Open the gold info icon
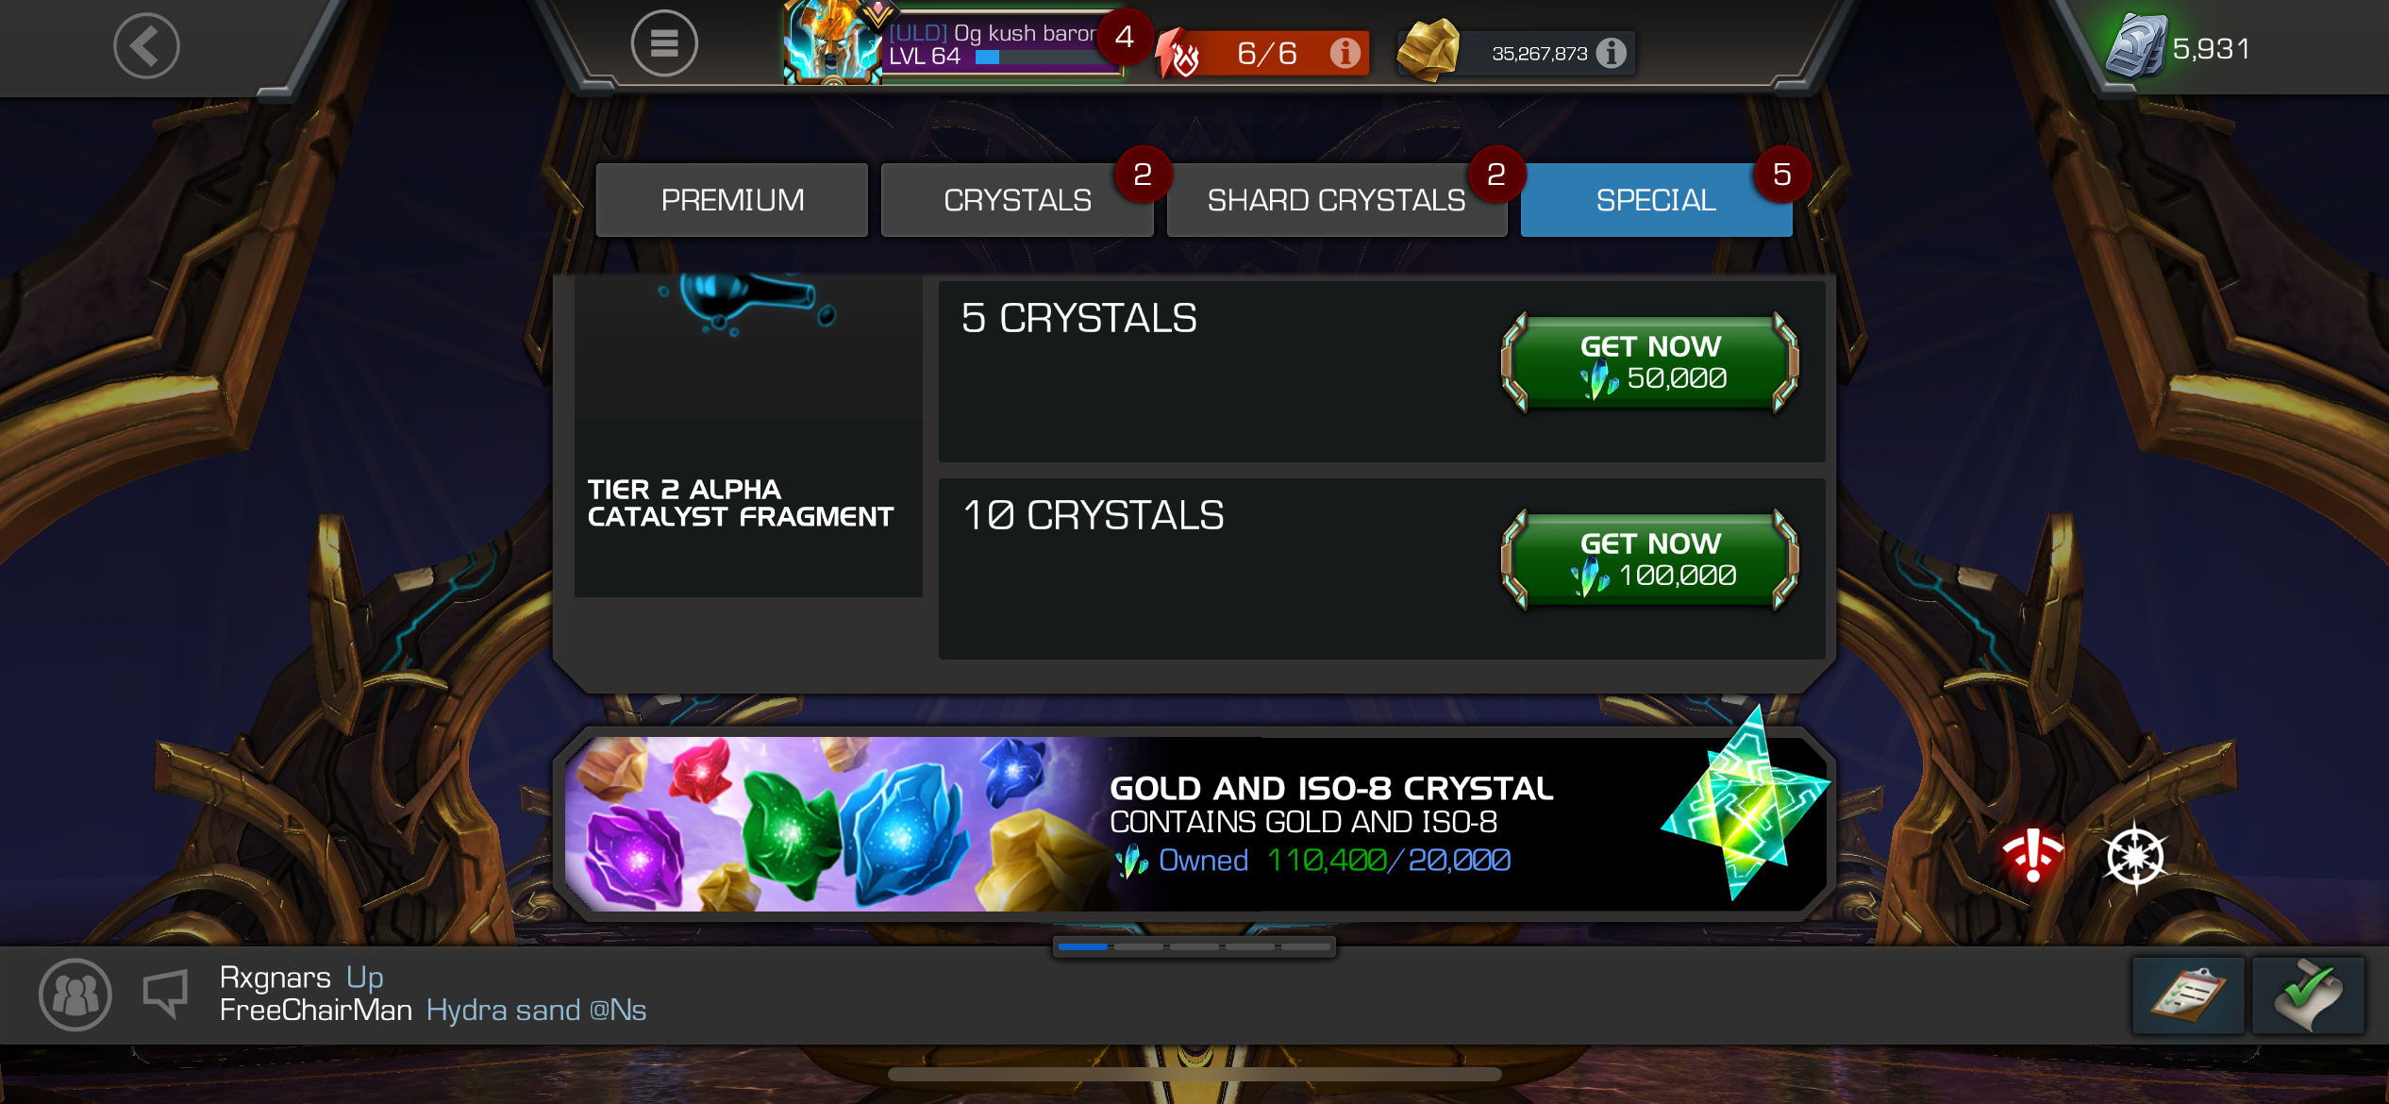Viewport: 2389px width, 1104px height. pos(1611,53)
